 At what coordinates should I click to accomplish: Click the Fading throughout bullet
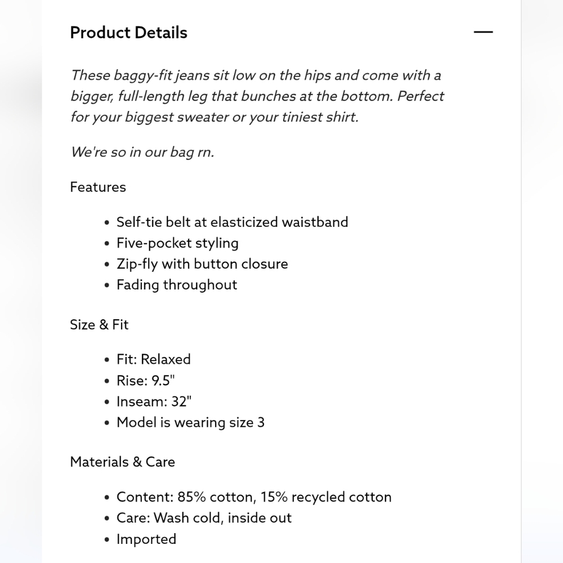pos(177,285)
